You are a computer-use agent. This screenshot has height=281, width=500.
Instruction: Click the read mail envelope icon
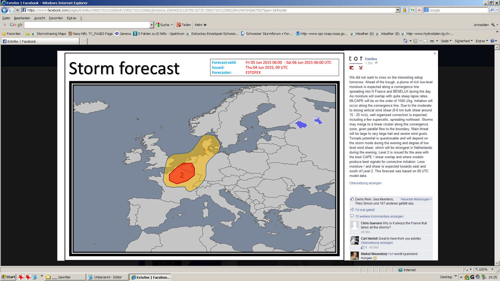(426, 41)
